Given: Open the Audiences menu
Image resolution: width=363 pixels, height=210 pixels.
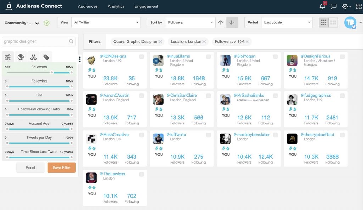Looking at the screenshot, I should [88, 6].
